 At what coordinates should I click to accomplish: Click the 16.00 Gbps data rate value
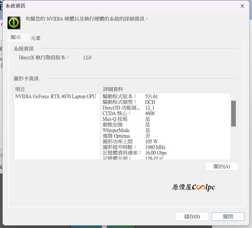point(156,153)
